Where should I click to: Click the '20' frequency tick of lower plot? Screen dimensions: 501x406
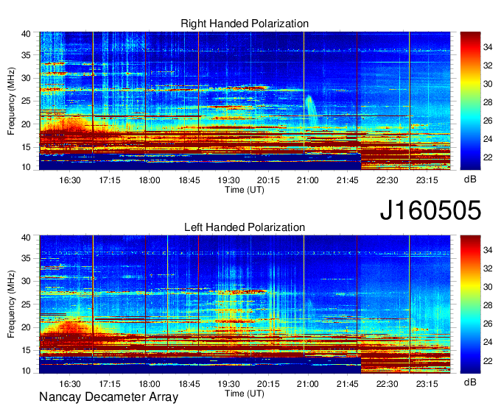coord(26,327)
